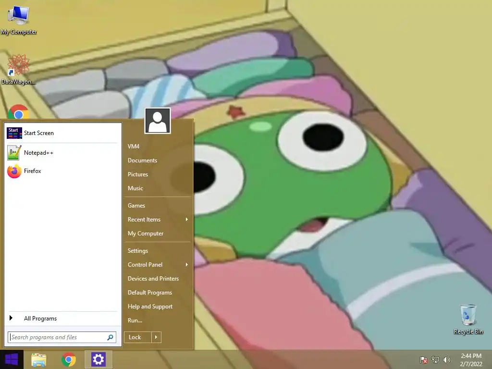Image resolution: width=492 pixels, height=369 pixels.
Task: Click the Lock button
Action: 138,337
